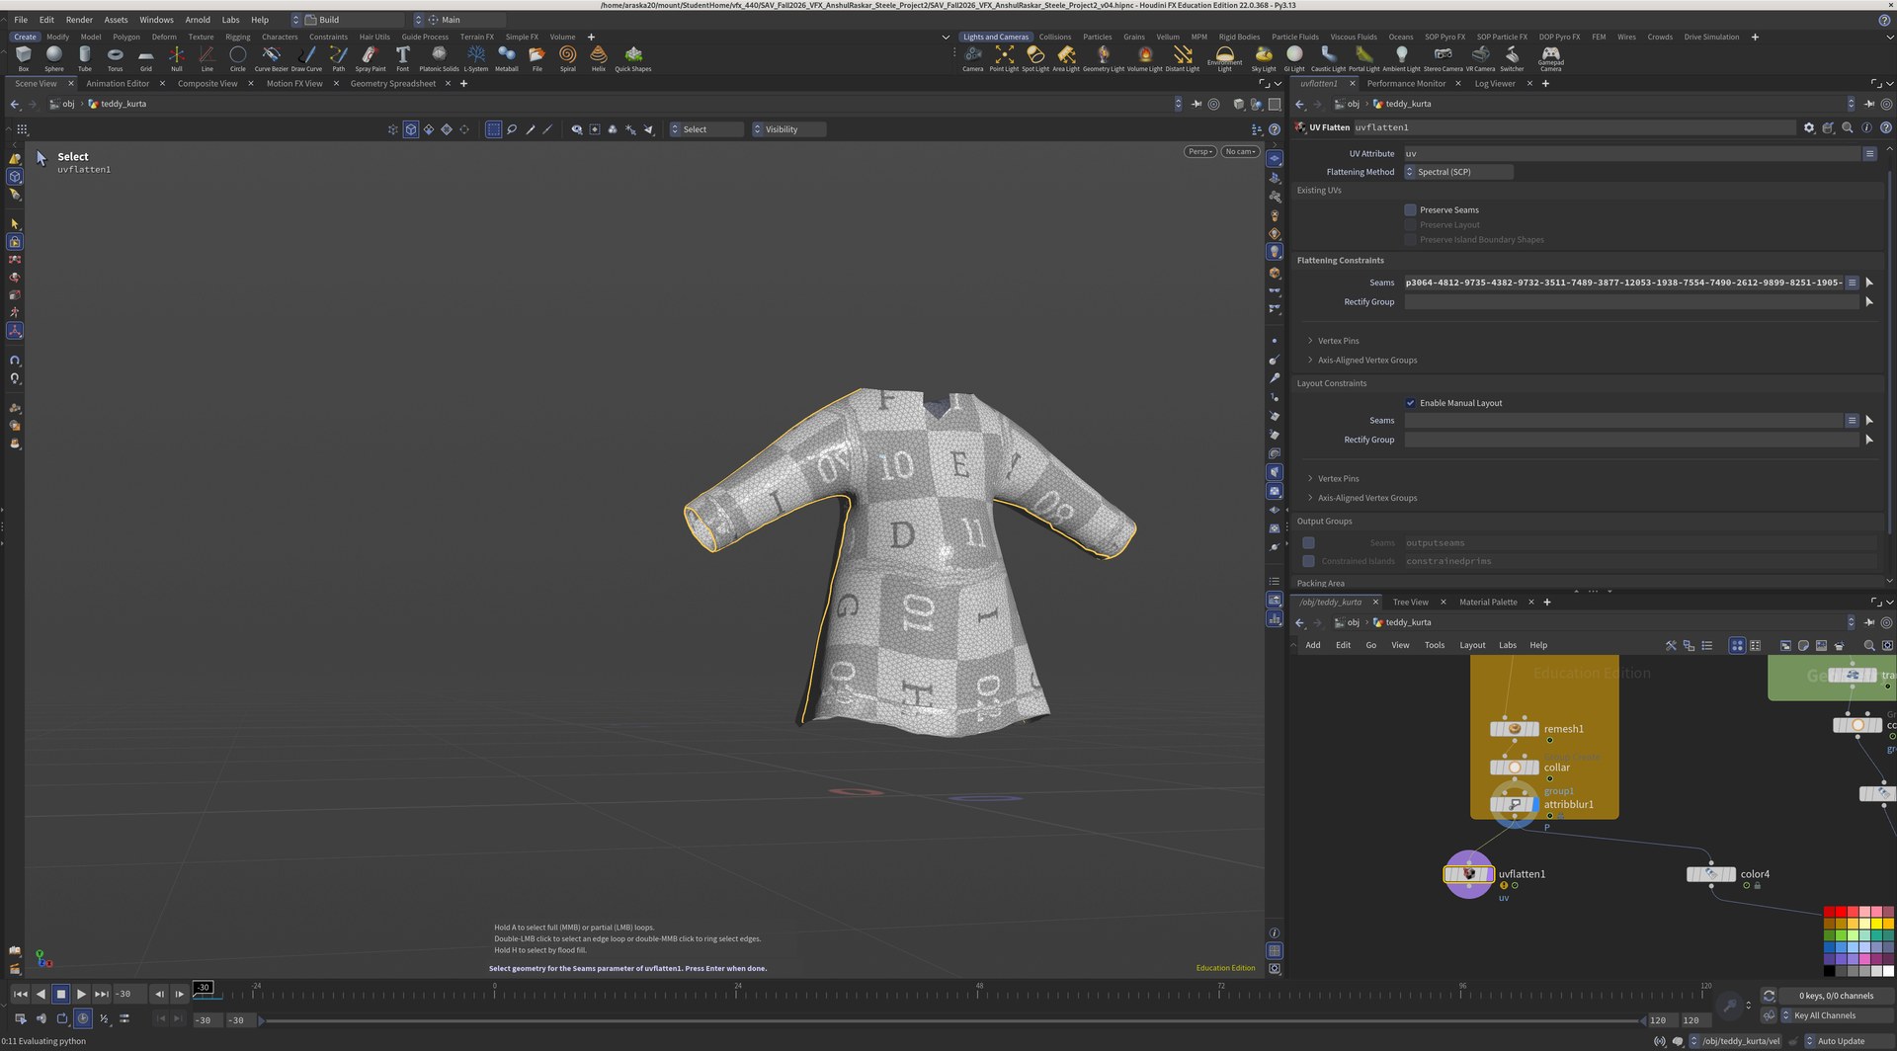
Task: Open the Visibility dropdown
Action: click(788, 129)
